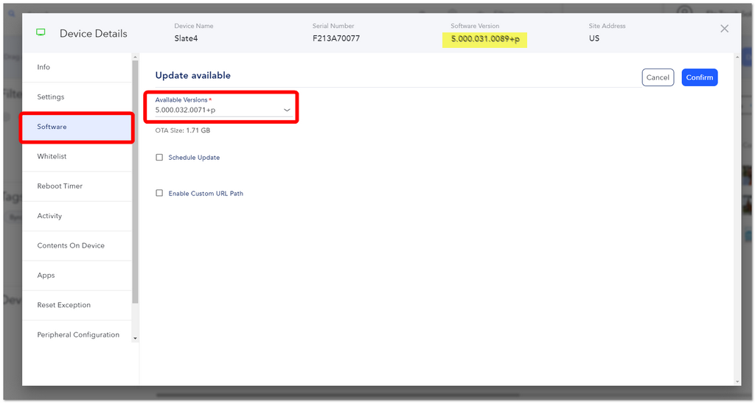Click the Schedule Update label link
The width and height of the screenshot is (755, 403).
[x=194, y=158]
